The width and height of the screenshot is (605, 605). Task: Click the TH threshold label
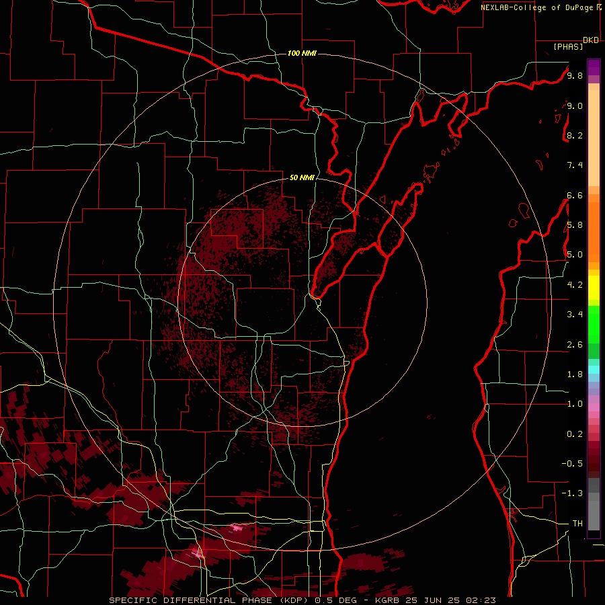(577, 524)
